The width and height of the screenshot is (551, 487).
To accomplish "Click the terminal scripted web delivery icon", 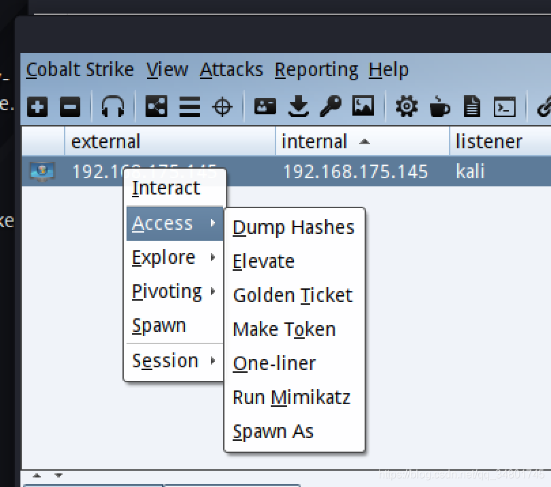I will (505, 107).
